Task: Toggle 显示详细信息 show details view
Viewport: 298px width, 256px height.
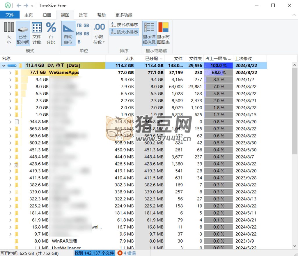Action: click(x=149, y=33)
